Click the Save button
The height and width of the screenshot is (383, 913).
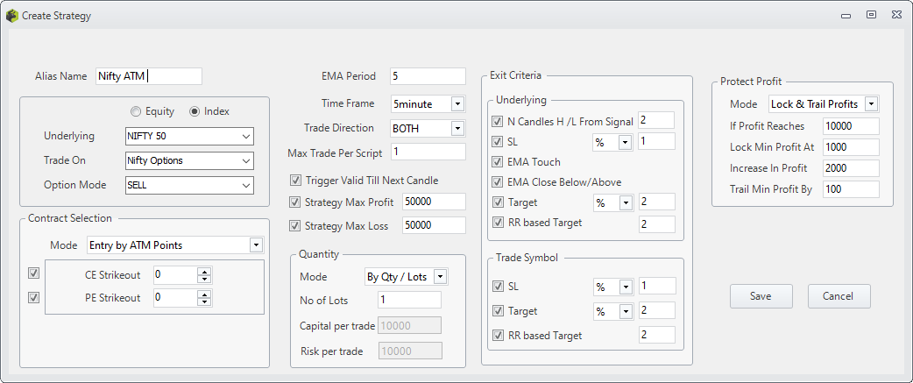pyautogui.click(x=761, y=296)
